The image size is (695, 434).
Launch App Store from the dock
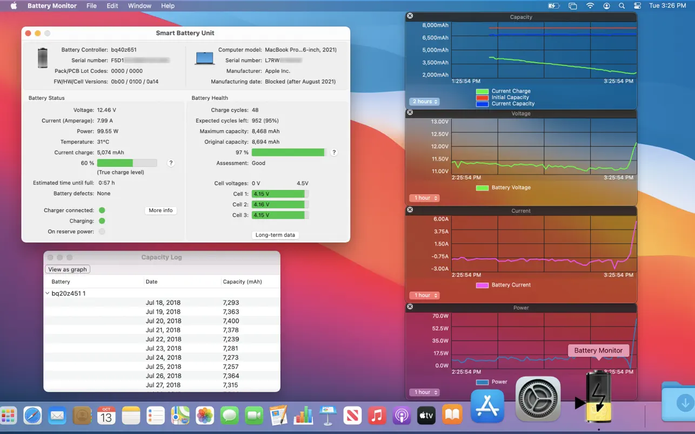click(x=487, y=405)
